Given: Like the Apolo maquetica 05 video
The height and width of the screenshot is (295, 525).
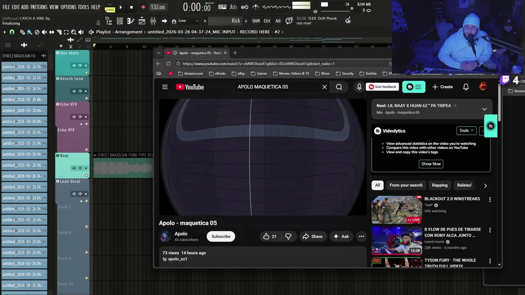Looking at the screenshot, I should click(x=269, y=236).
